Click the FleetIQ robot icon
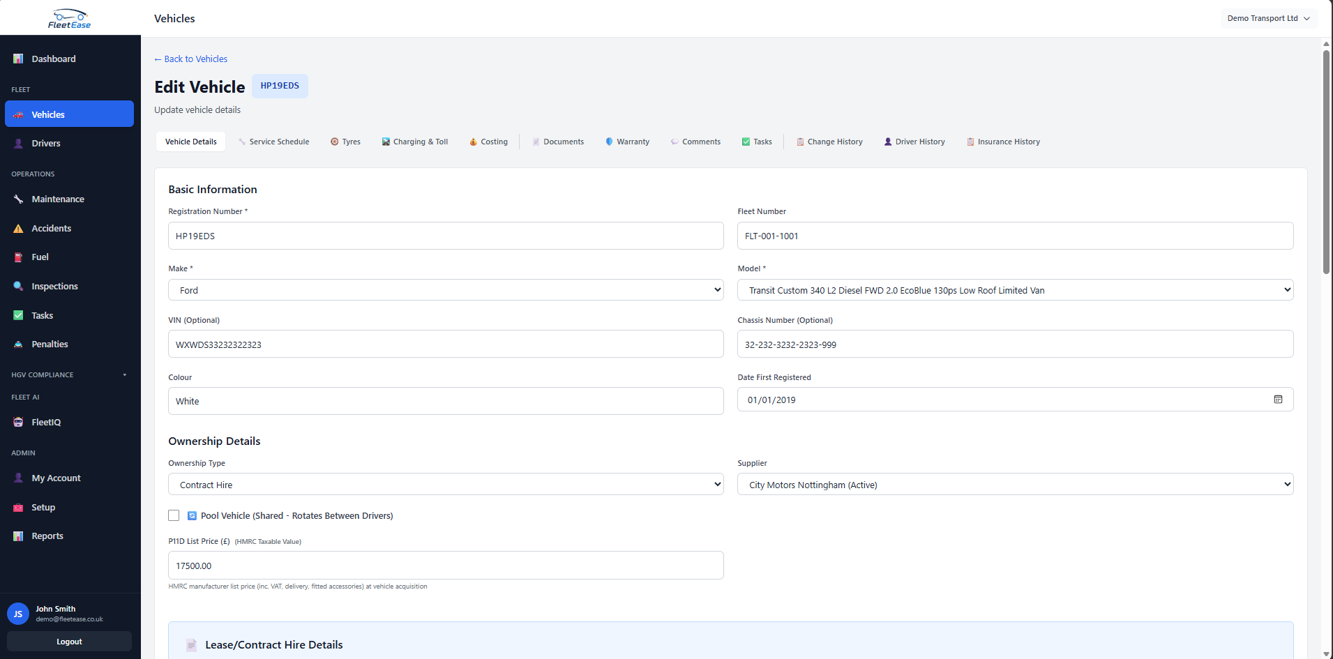The width and height of the screenshot is (1333, 659). pos(18,423)
